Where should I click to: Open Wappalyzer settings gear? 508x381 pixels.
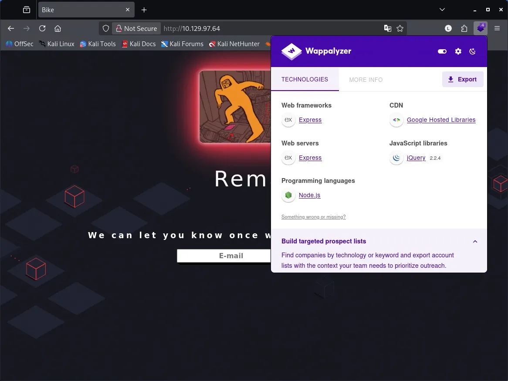(458, 51)
